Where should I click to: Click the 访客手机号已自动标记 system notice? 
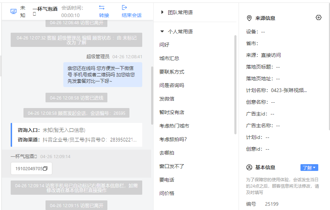76,188
